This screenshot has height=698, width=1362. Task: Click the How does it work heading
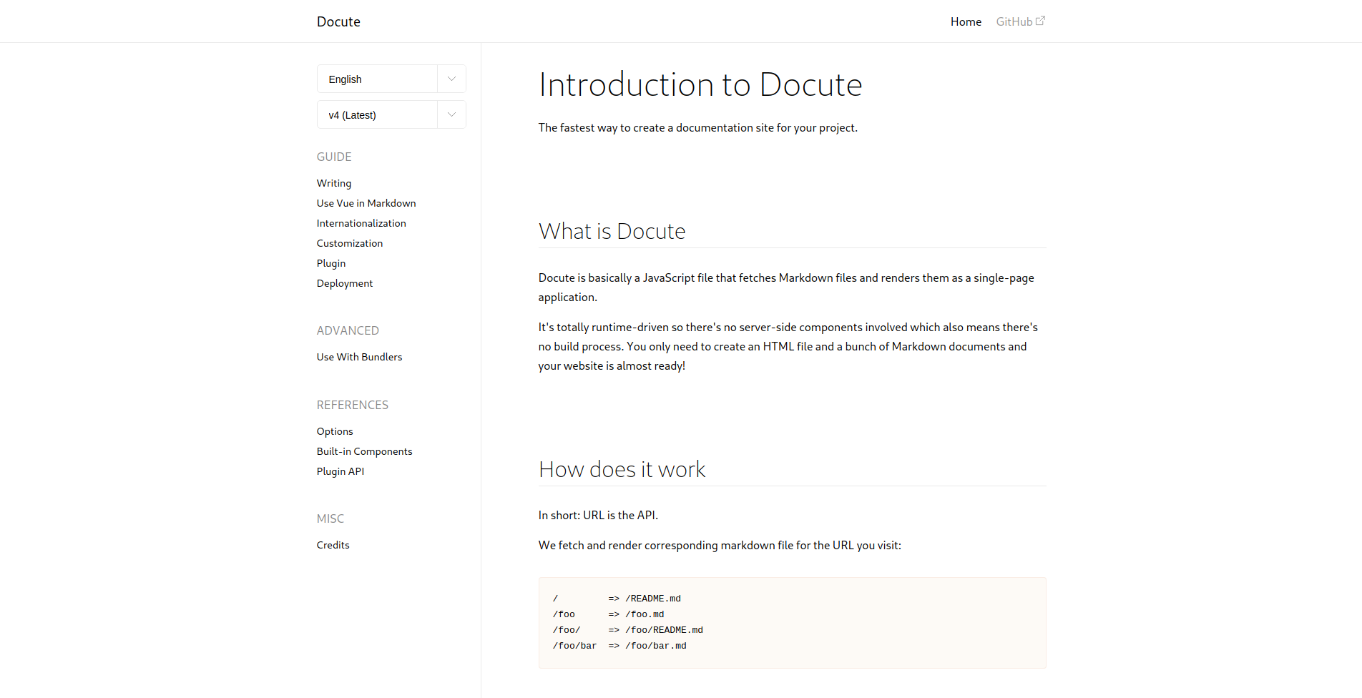pyautogui.click(x=622, y=469)
